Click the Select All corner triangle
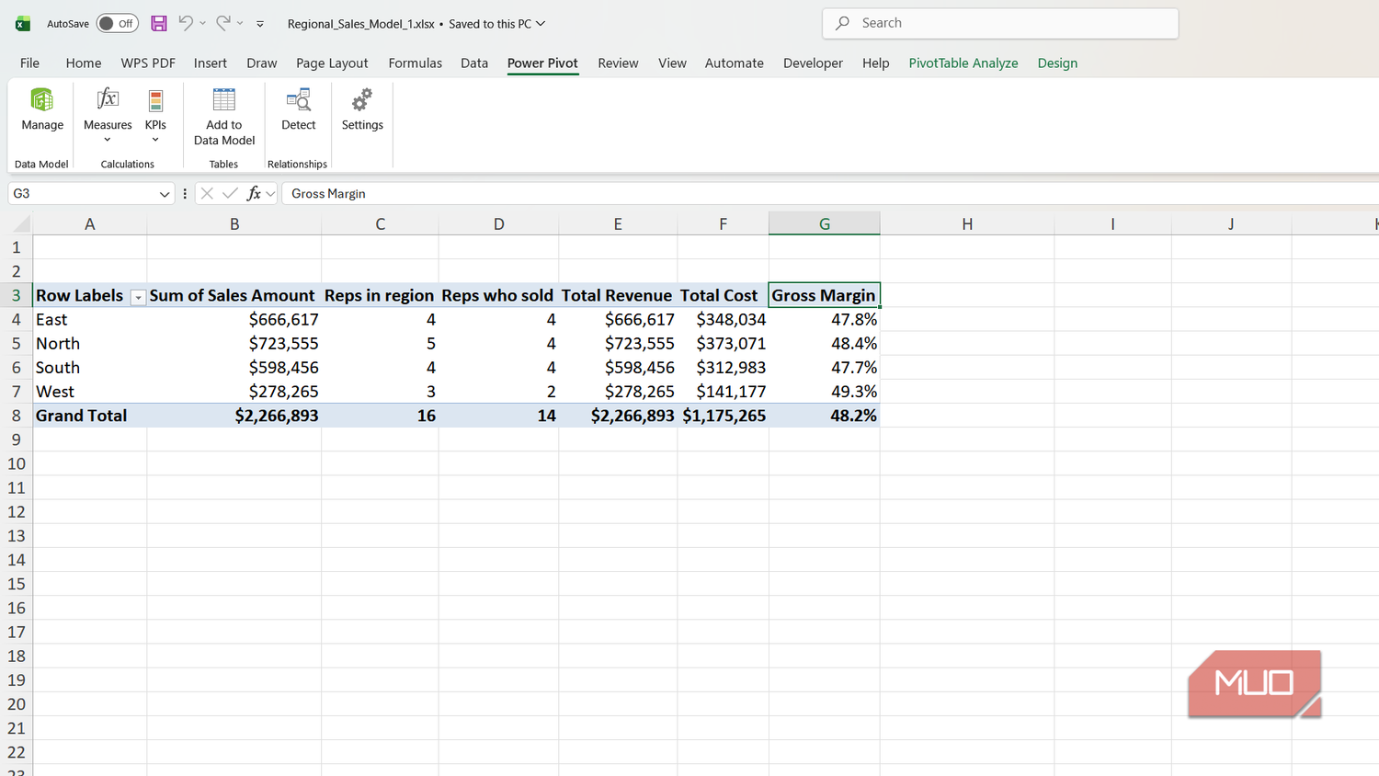1379x776 pixels. [x=20, y=223]
